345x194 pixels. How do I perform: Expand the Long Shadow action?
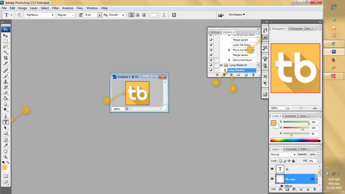[x=225, y=70]
